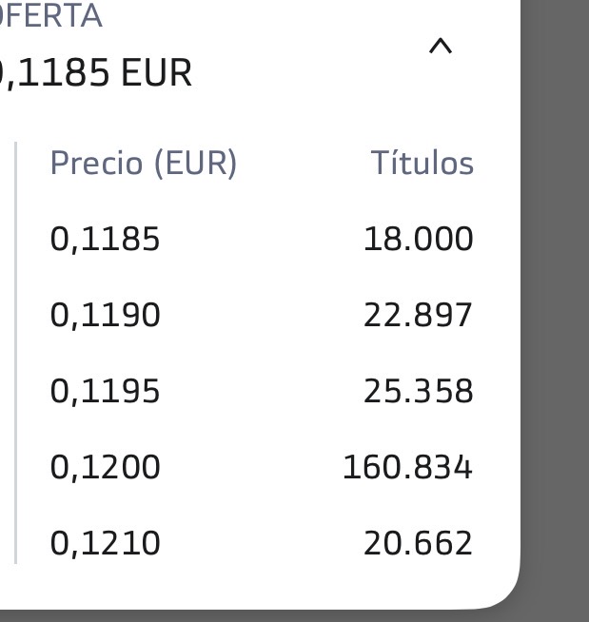Screen dimensions: 589x622
Task: Click the 18.000 títulos value
Action: 419,239
